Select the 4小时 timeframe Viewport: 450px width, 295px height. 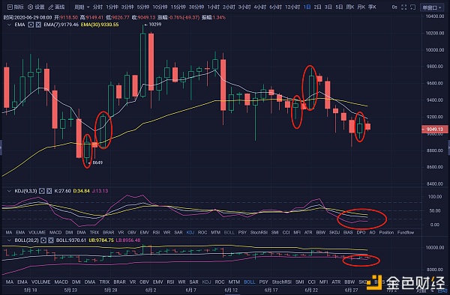coord(259,7)
